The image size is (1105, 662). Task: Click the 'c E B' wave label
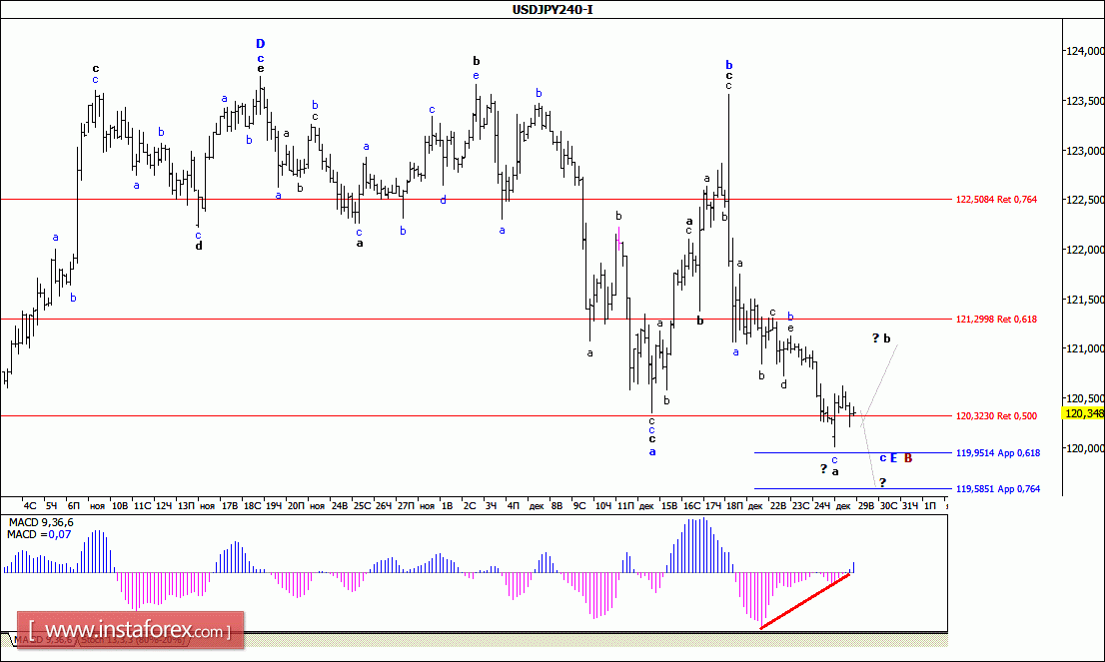click(x=896, y=457)
